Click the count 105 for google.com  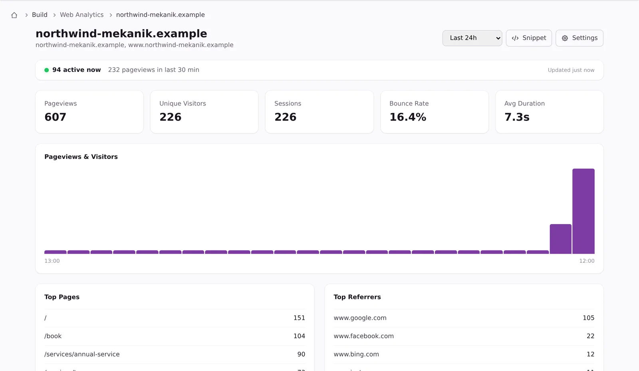point(588,318)
